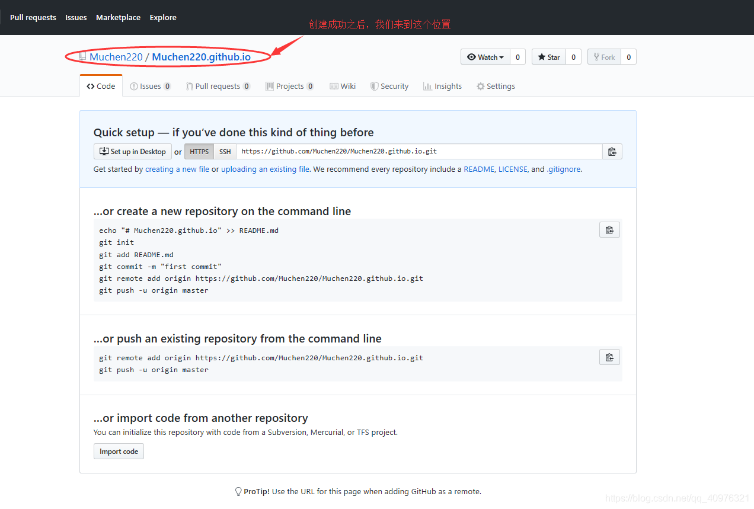Follow the creating a new file link
Image resolution: width=754 pixels, height=509 pixels.
pos(177,169)
